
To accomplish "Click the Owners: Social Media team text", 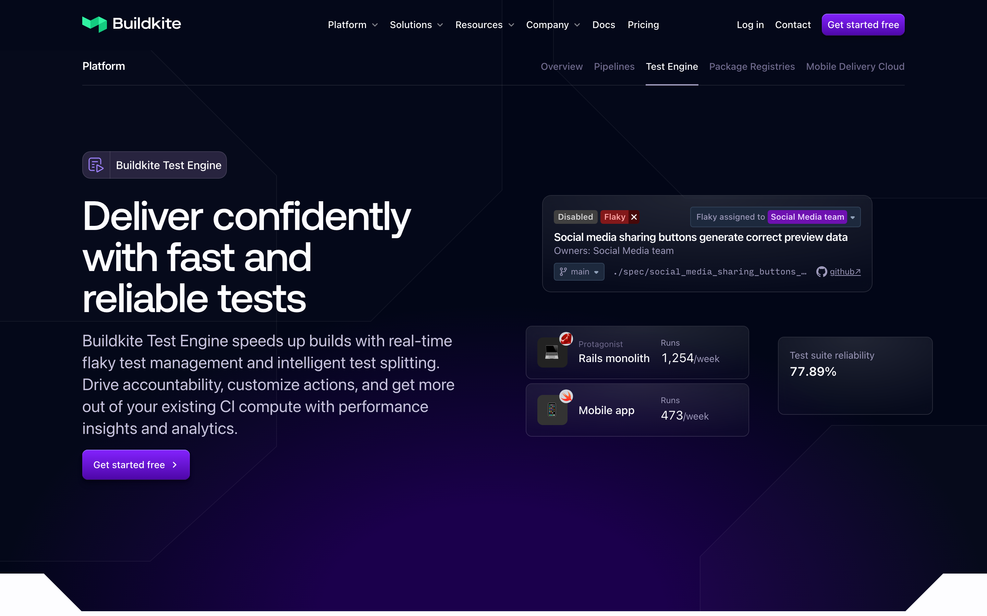I will point(613,251).
